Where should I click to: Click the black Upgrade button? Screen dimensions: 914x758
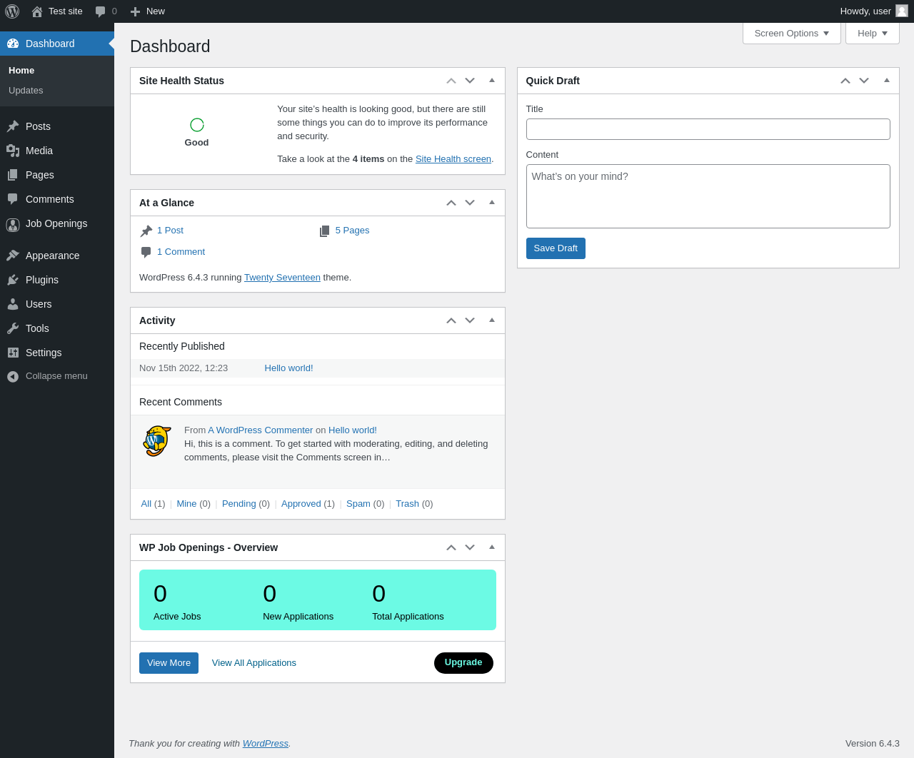click(x=463, y=662)
